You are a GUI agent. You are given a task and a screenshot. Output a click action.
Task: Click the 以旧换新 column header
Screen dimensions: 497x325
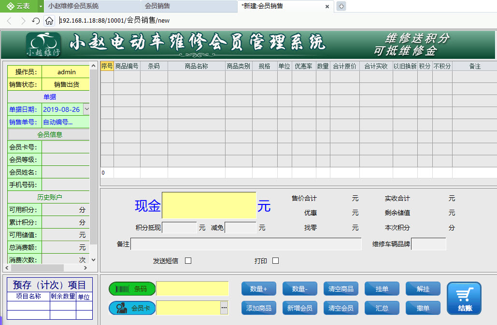pyautogui.click(x=405, y=66)
